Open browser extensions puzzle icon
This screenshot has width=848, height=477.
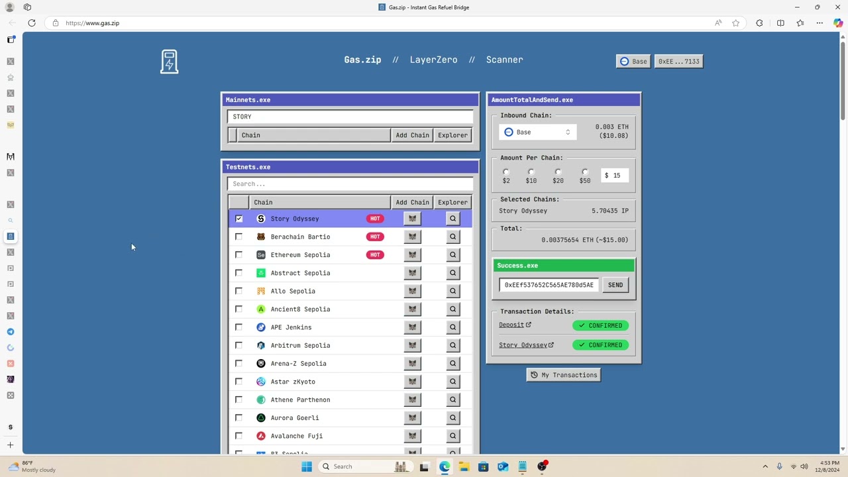click(x=759, y=23)
